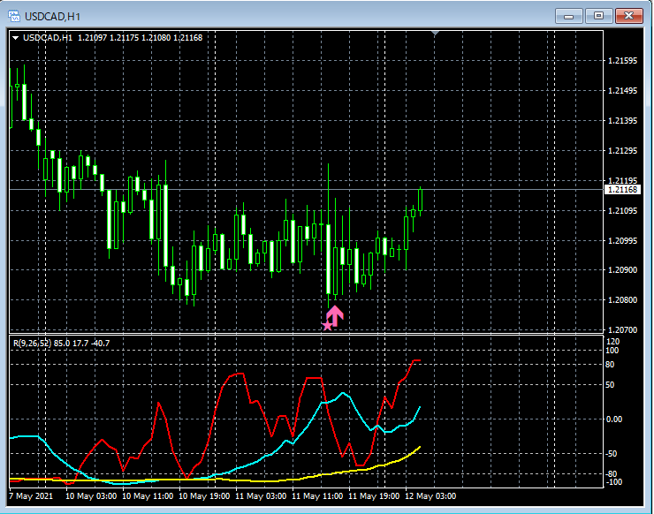Click the gray chart shift triangle marker
The width and height of the screenshot is (654, 514).
435,33
